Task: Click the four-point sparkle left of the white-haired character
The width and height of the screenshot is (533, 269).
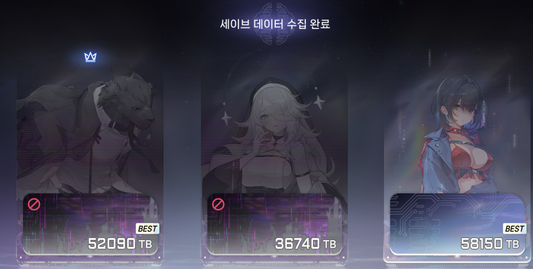Action: click(226, 119)
